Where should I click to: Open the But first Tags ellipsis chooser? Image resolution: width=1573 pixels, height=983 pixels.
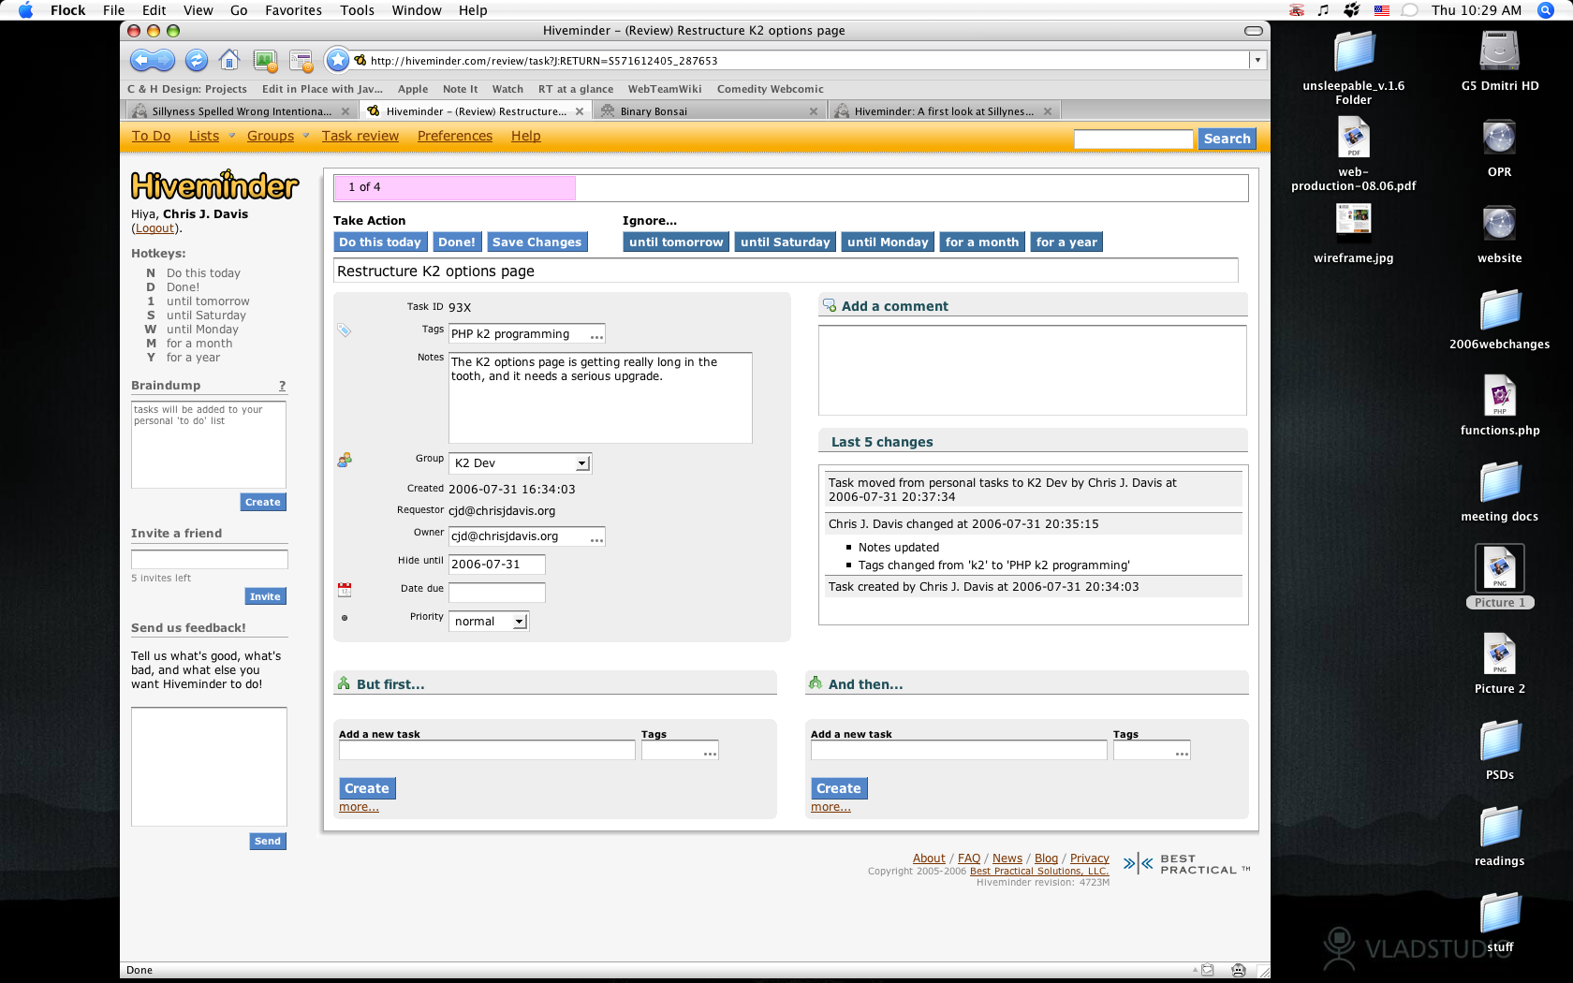[711, 752]
